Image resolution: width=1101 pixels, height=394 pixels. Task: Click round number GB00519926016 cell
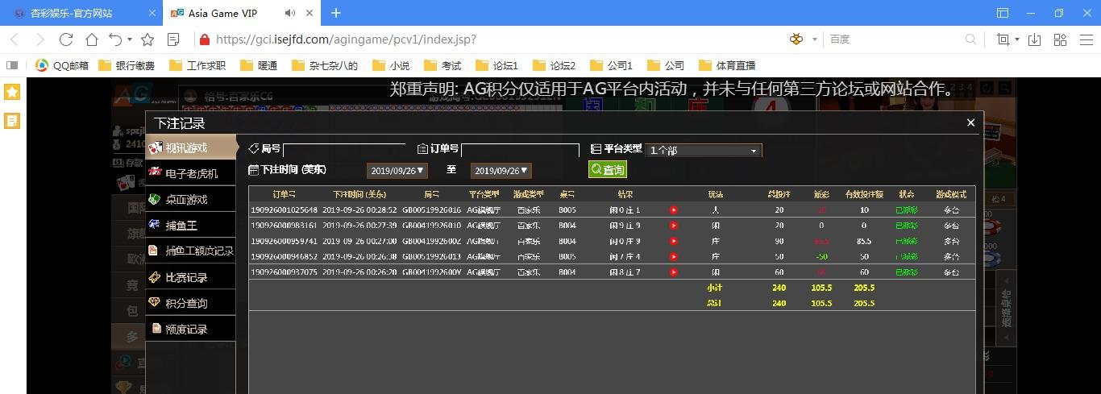(431, 209)
